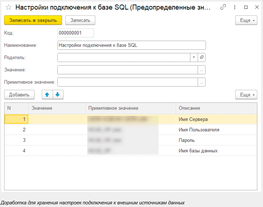Click the Примитивное значение column header
This screenshot has width=263, height=207.
click(x=113, y=108)
